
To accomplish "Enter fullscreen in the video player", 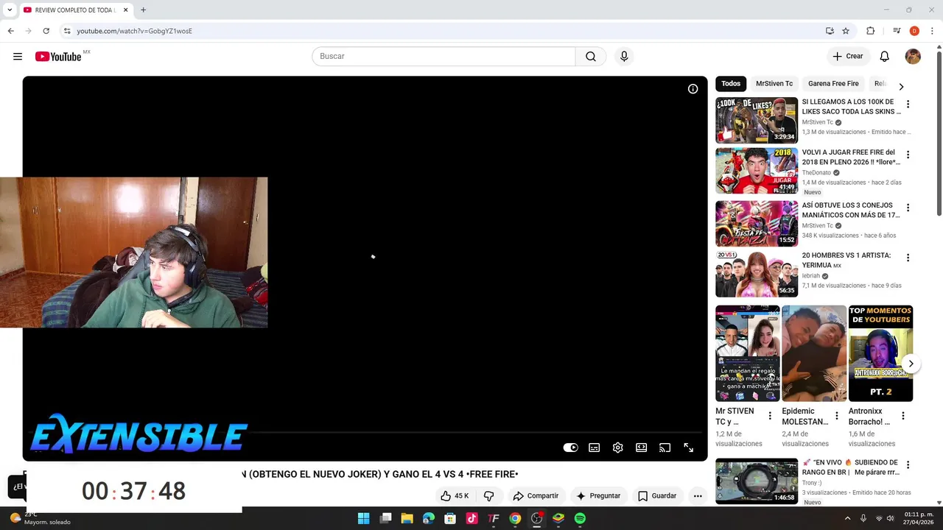I will pyautogui.click(x=689, y=448).
